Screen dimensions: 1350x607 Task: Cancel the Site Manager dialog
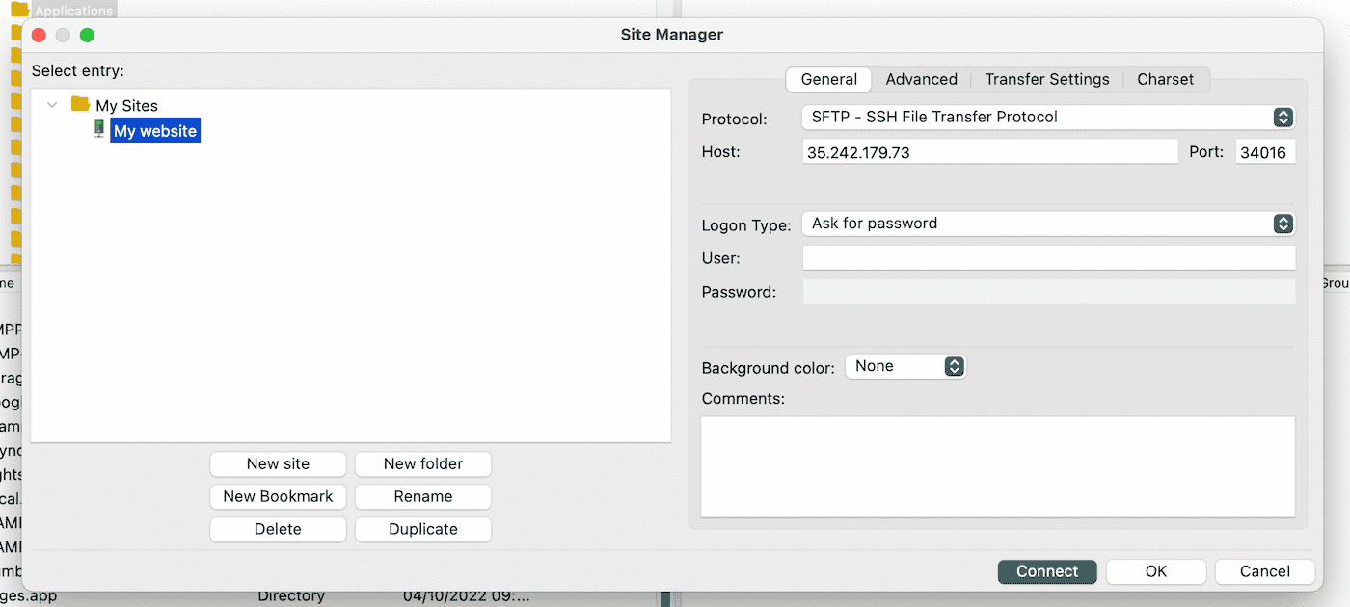[x=1264, y=571]
